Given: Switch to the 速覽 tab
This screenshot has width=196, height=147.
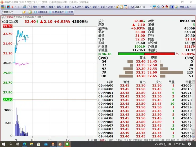Looking at the screenshot, I should coord(39,17).
